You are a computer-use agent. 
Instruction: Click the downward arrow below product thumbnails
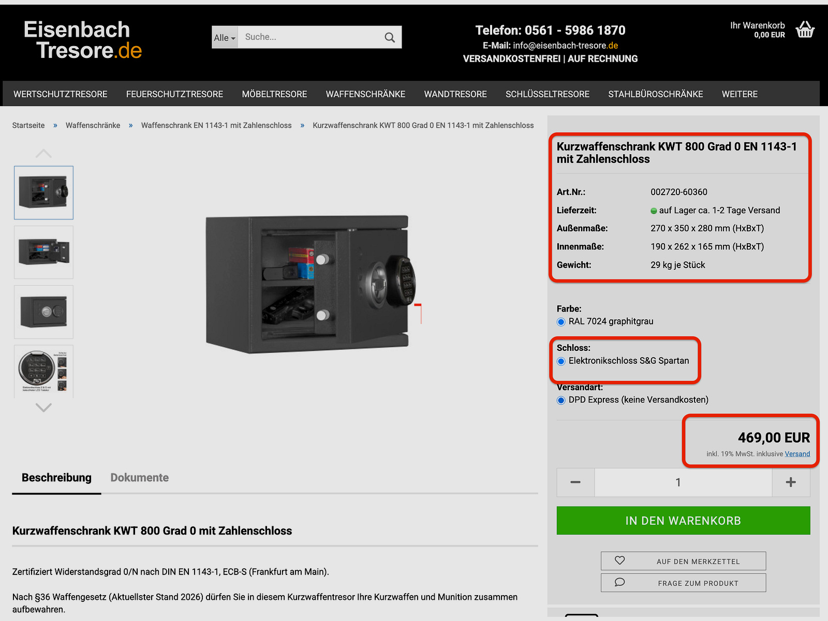(43, 408)
